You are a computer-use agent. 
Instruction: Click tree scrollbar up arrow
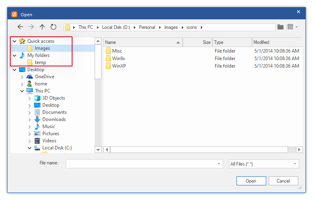[x=98, y=41]
